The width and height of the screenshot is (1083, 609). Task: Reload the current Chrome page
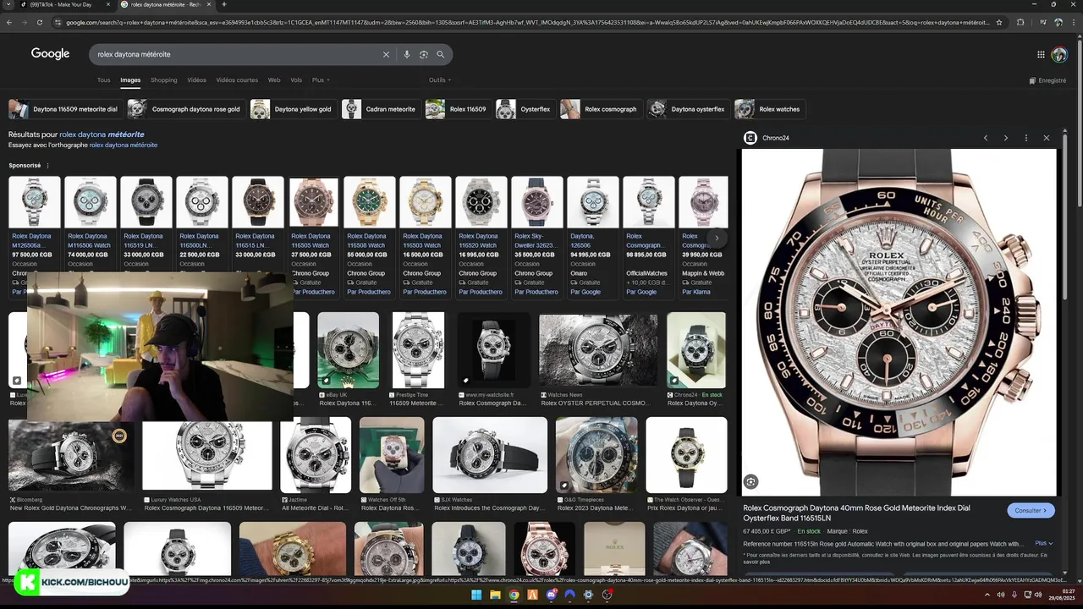click(x=41, y=22)
